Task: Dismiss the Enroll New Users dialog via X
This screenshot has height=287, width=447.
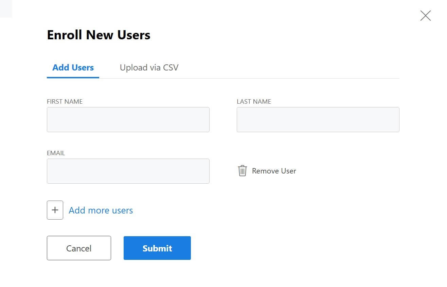Action: click(425, 15)
